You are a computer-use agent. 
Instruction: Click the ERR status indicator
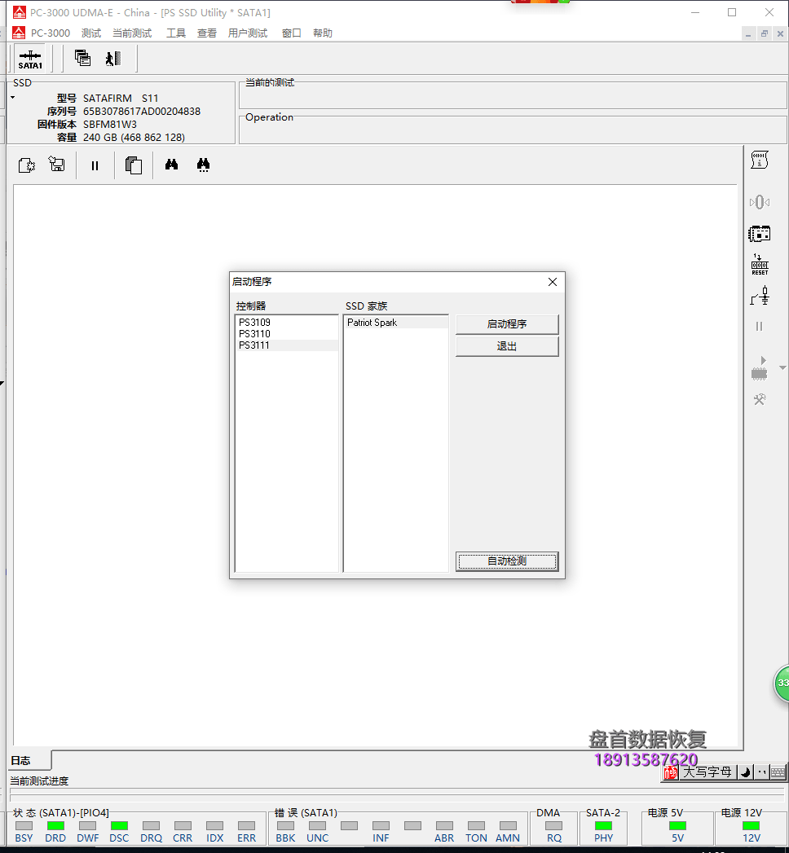pyautogui.click(x=246, y=826)
